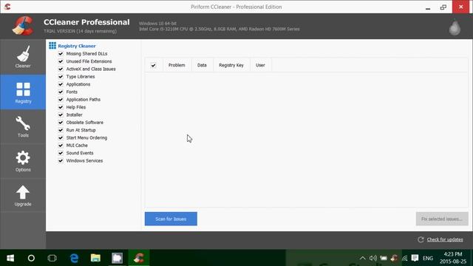Open the Windows Start menu
Viewport: 473px width, 266px height.
pyautogui.click(x=10, y=258)
